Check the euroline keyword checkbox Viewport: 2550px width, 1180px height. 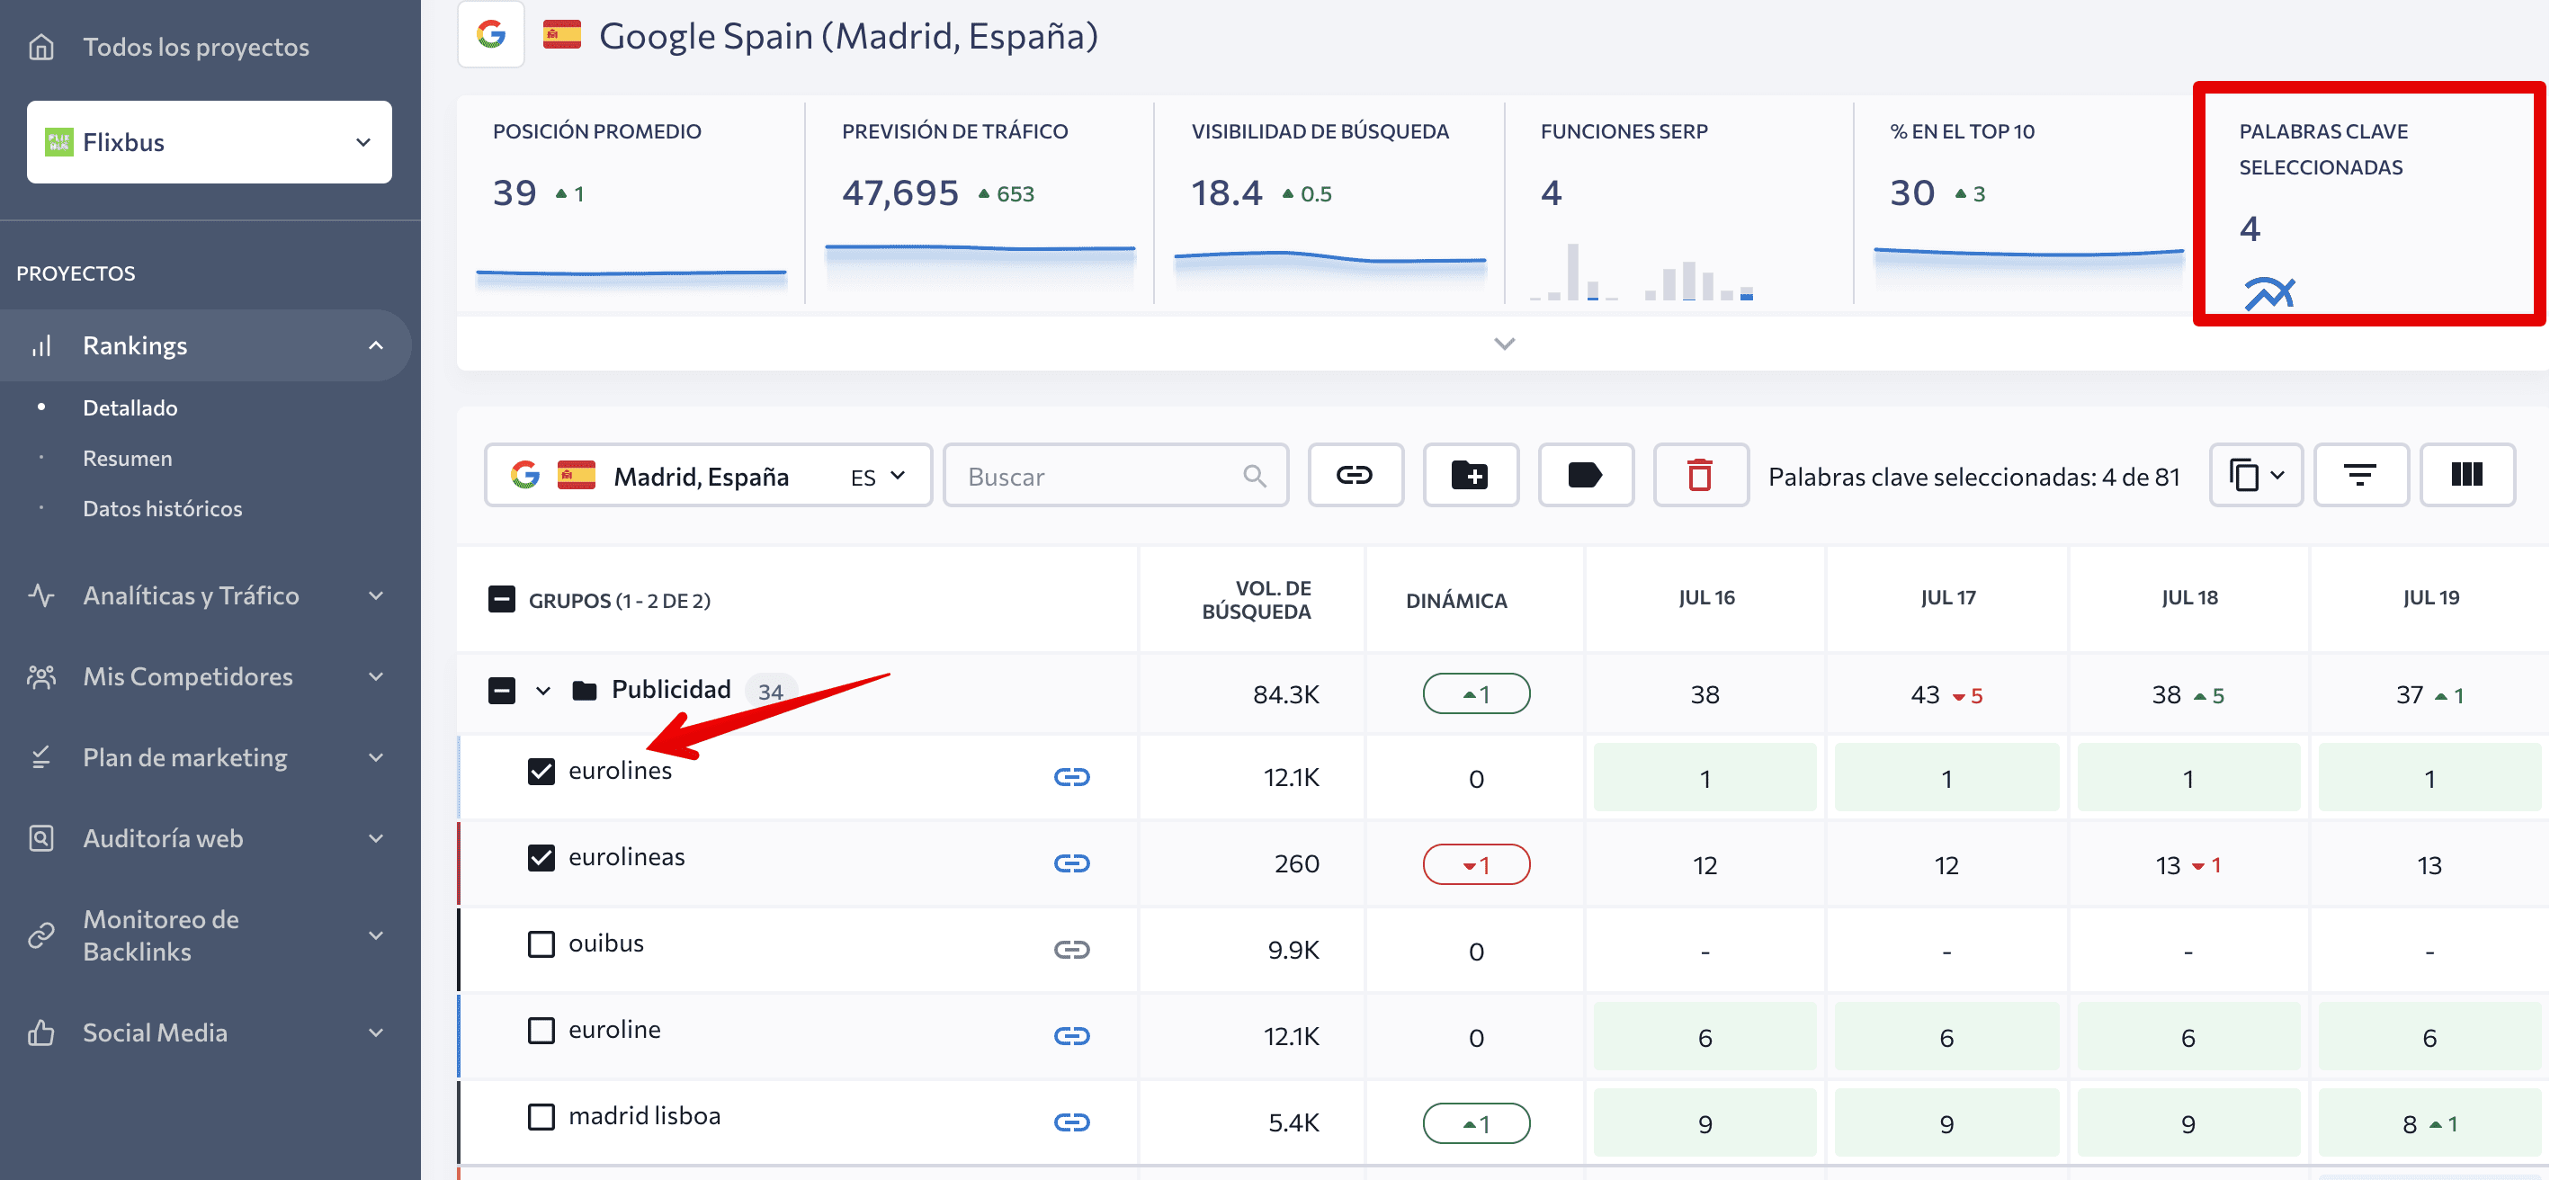(541, 1030)
